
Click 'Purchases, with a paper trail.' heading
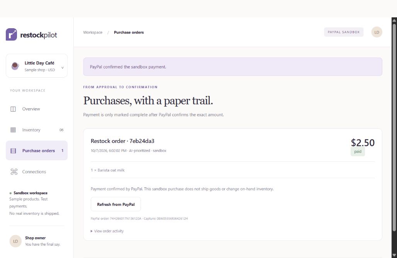click(148, 101)
